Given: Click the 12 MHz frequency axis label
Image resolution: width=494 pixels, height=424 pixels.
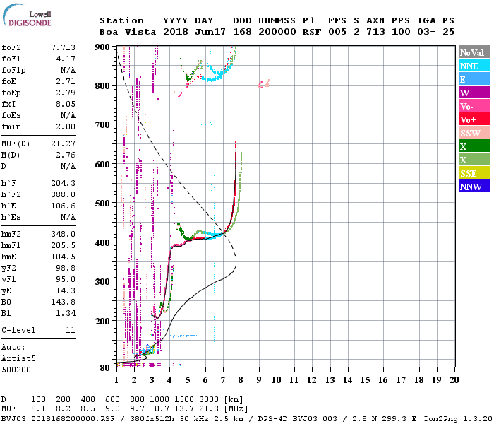Looking at the screenshot, I should coord(312,380).
